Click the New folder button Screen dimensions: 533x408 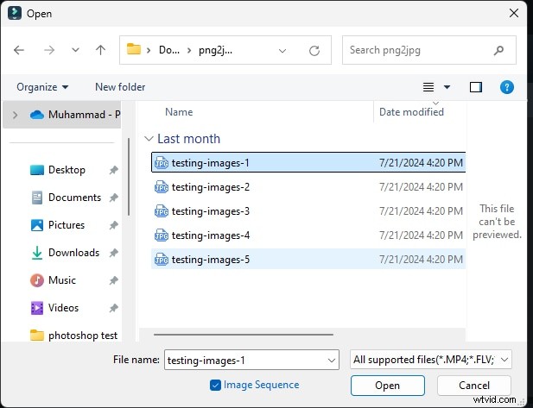tap(120, 87)
